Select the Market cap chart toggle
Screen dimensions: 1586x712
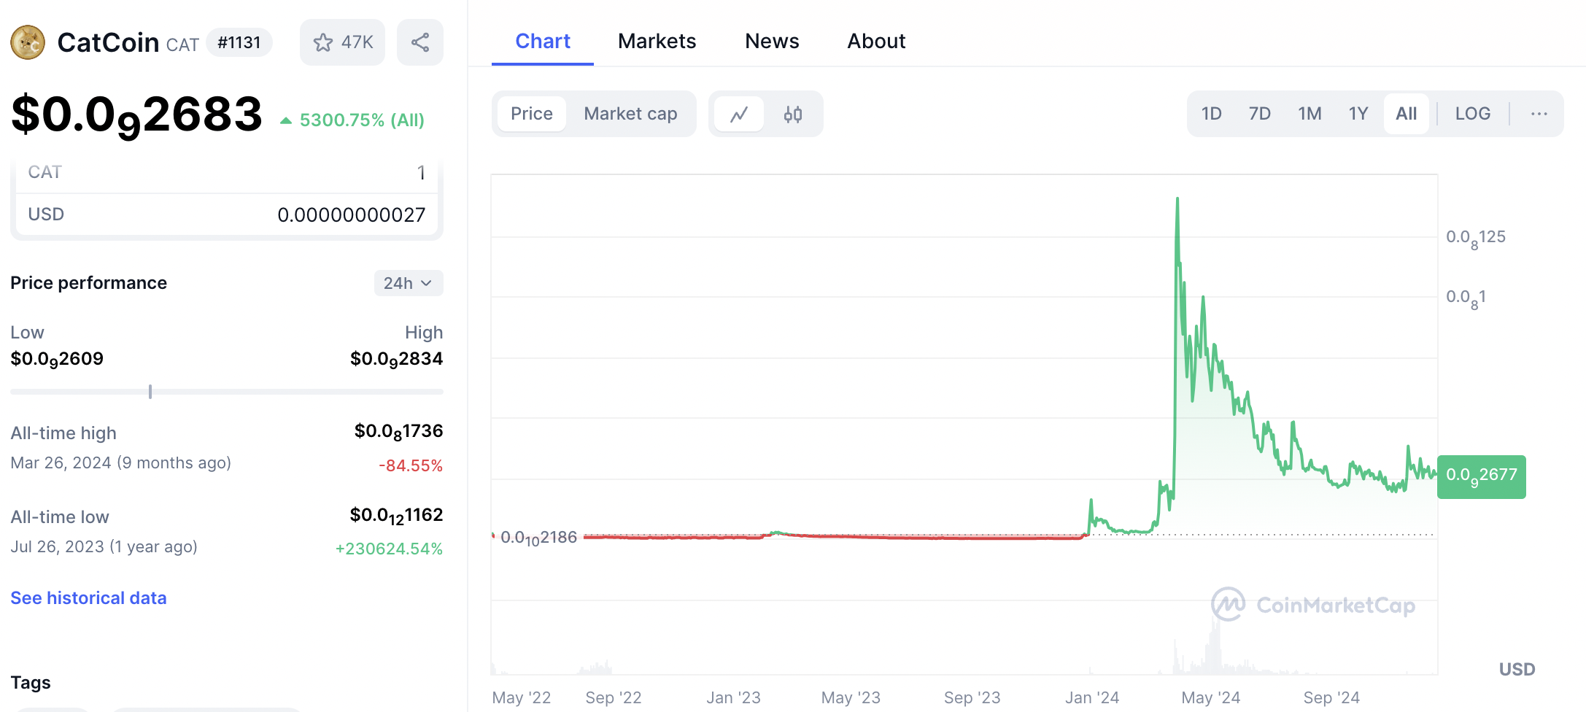[x=630, y=114]
